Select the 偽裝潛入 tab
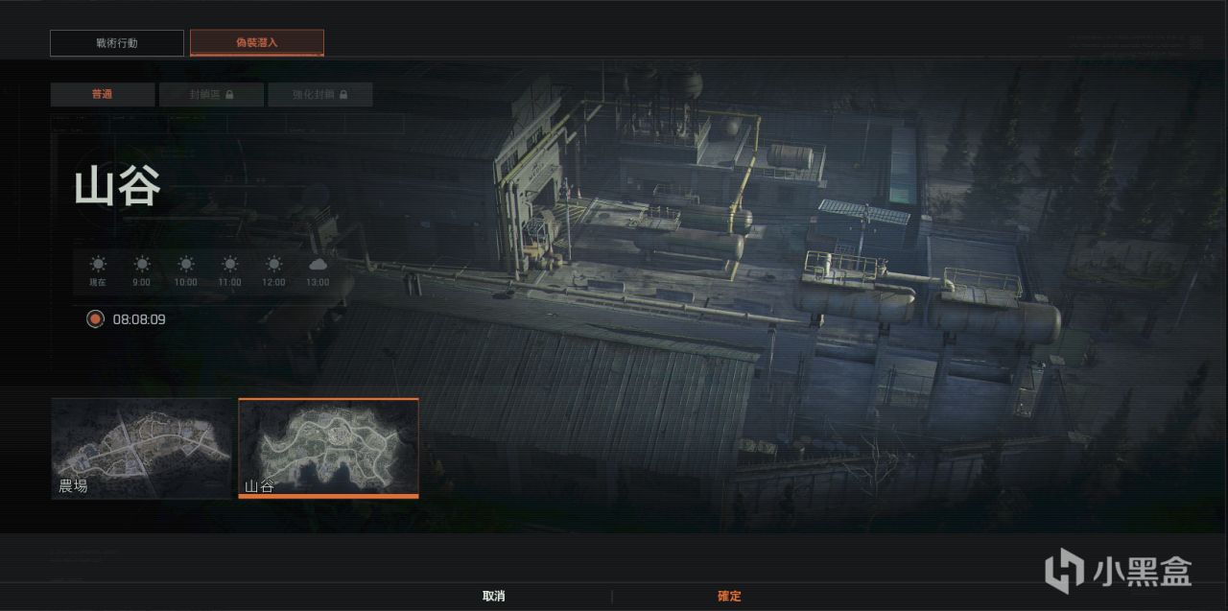 click(257, 43)
